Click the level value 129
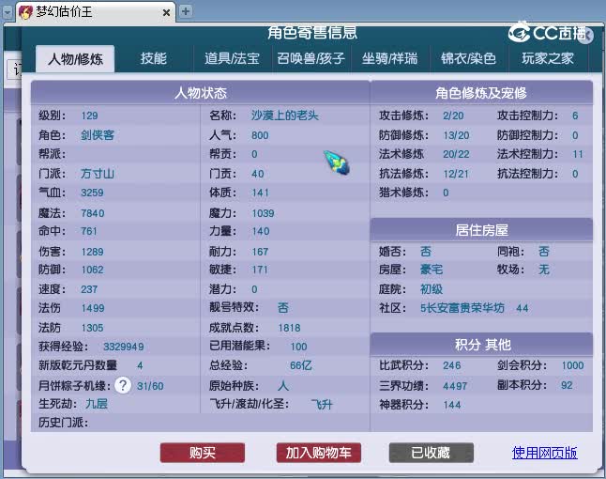Viewport: 606px width, 479px height. [89, 116]
